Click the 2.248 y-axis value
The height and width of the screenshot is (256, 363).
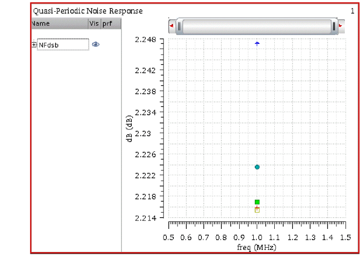pos(145,40)
